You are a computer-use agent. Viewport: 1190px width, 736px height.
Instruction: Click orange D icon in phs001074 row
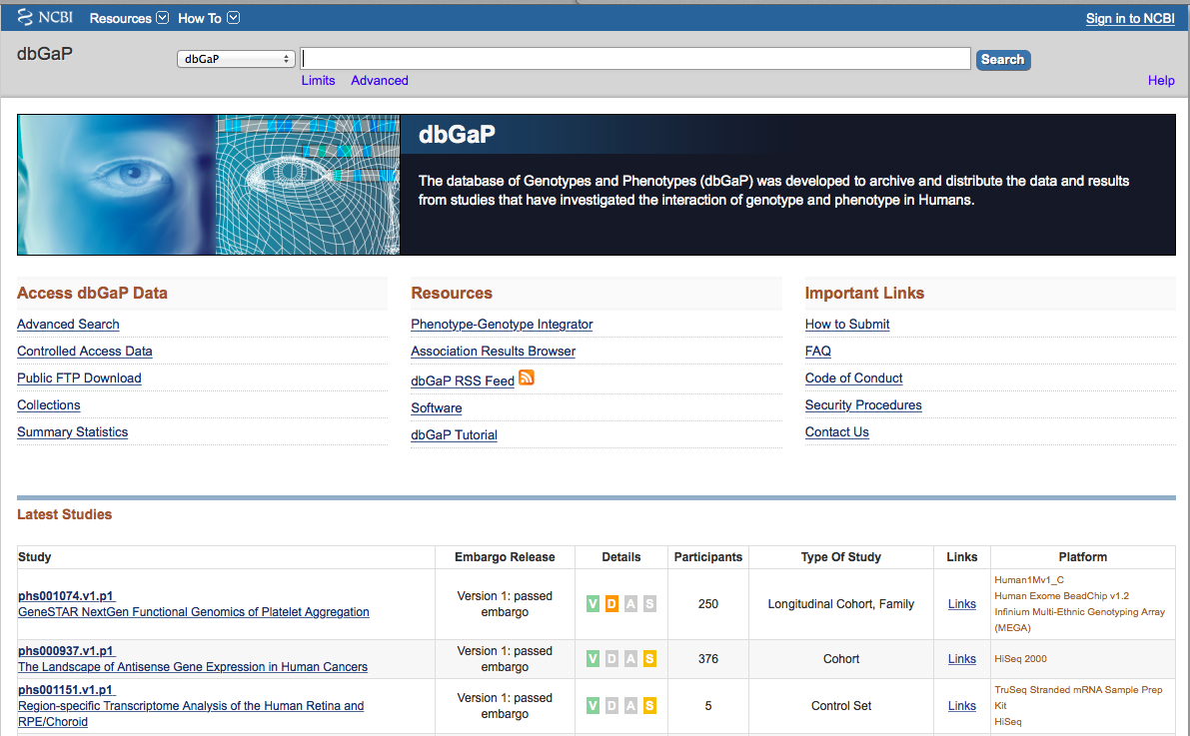(611, 604)
